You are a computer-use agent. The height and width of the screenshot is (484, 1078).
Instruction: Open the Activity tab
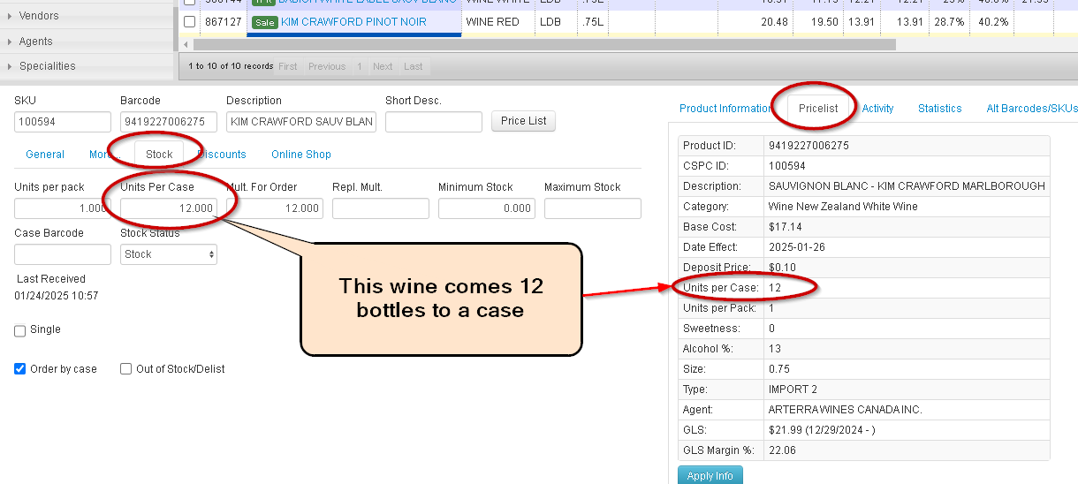coord(877,109)
